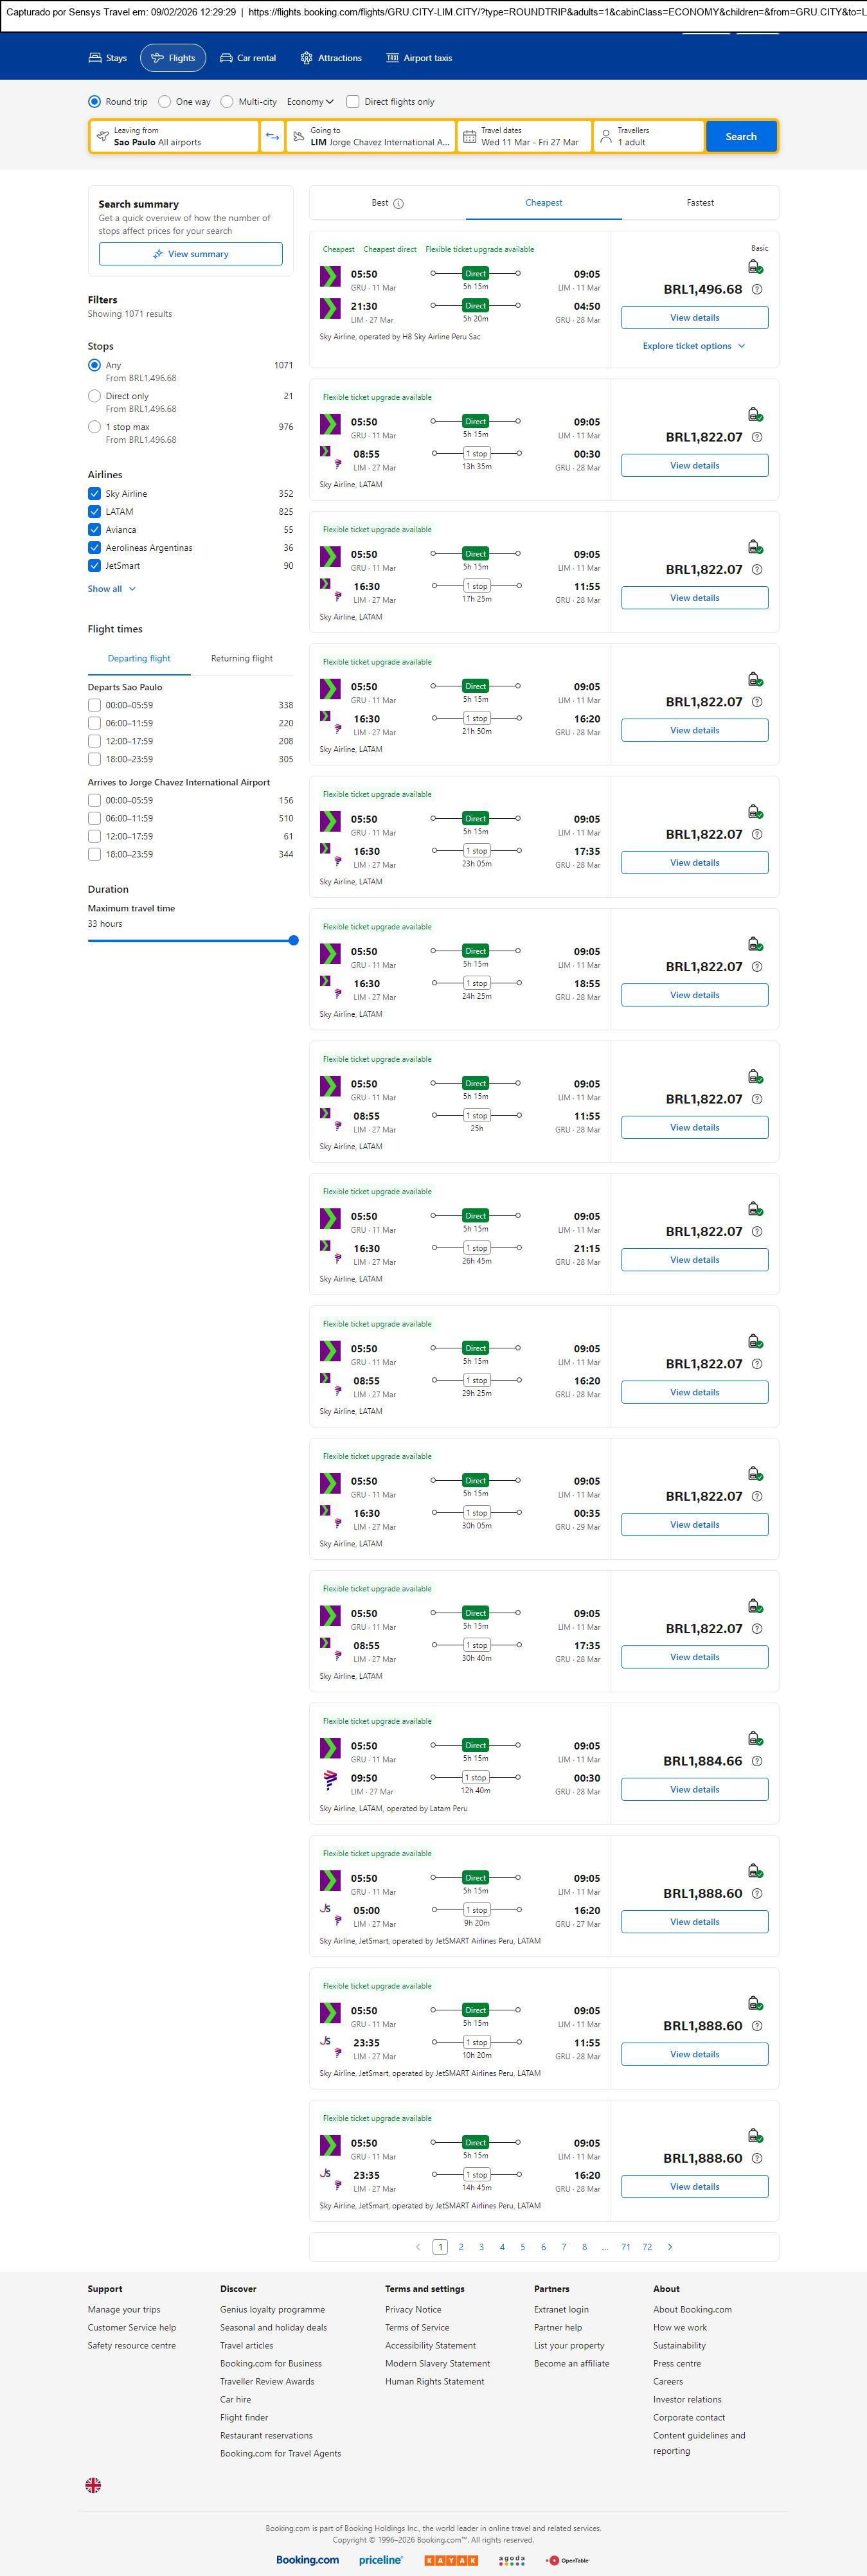Viewport: 867px width, 2576px height.
Task: Click the Travel dates field
Action: [x=524, y=137]
